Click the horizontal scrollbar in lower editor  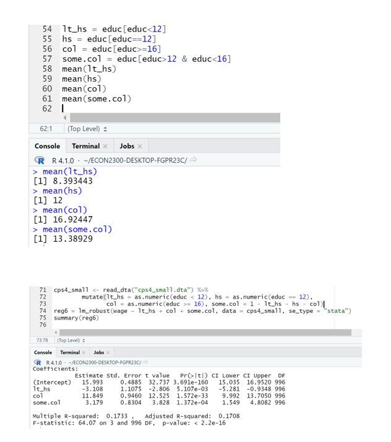click(205, 333)
